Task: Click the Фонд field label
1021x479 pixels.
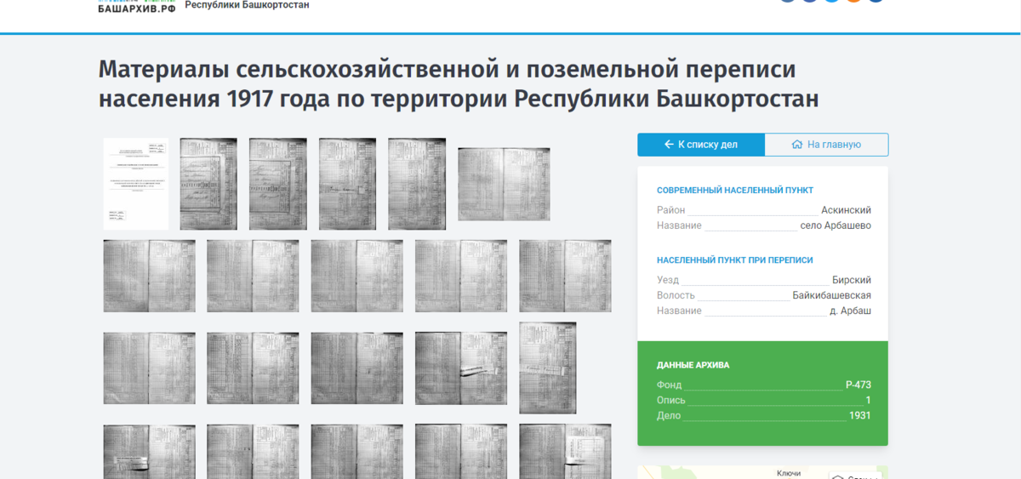Action: (x=669, y=385)
